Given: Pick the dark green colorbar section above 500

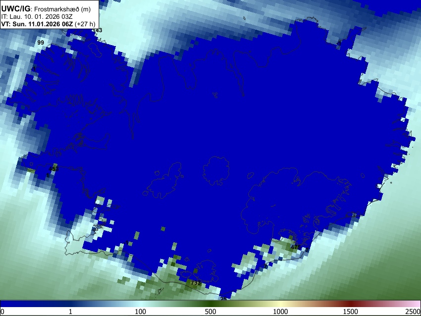Looking at the screenshot, I should point(210,304).
